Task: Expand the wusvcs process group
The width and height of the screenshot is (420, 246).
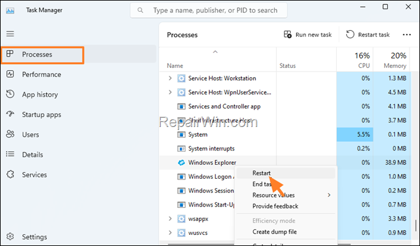Action: pos(170,232)
